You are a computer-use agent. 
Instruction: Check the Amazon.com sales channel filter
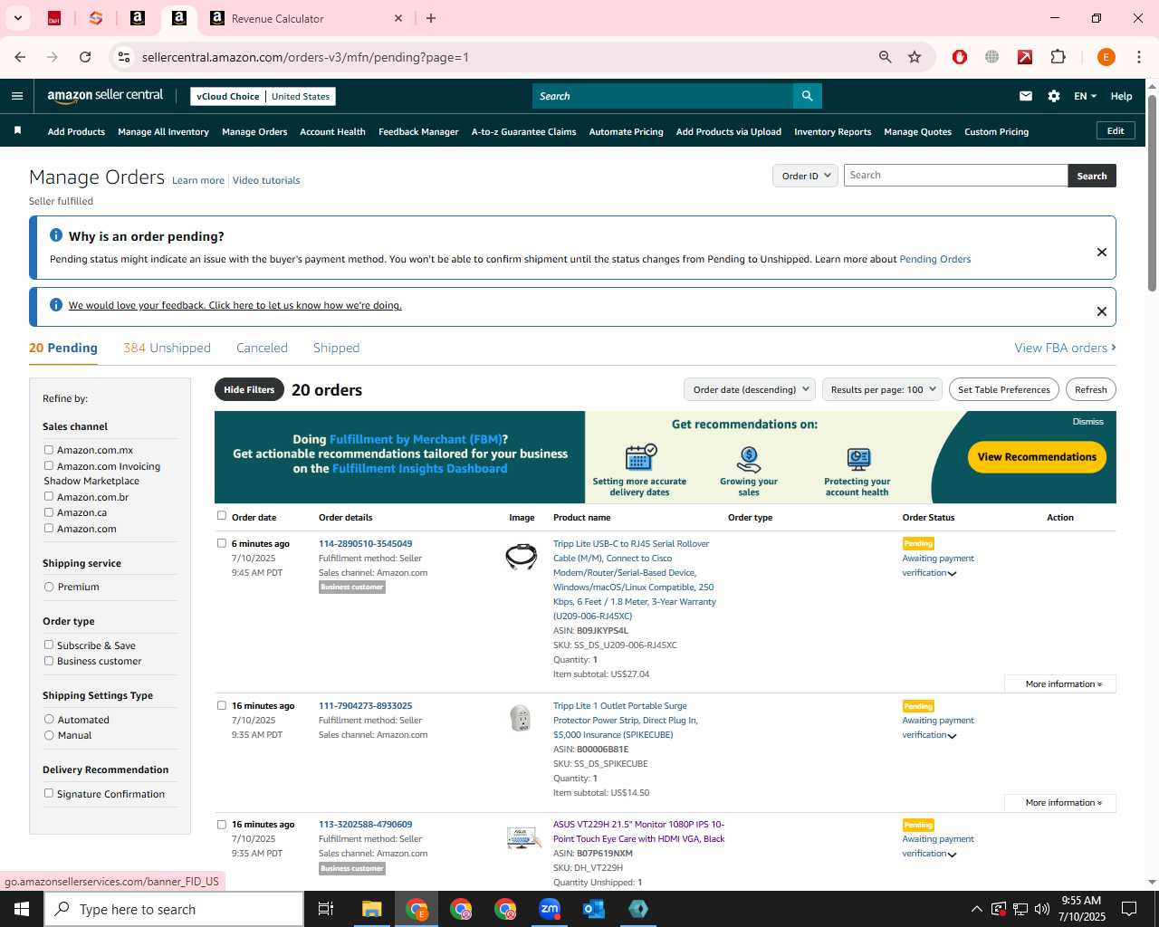coord(49,529)
